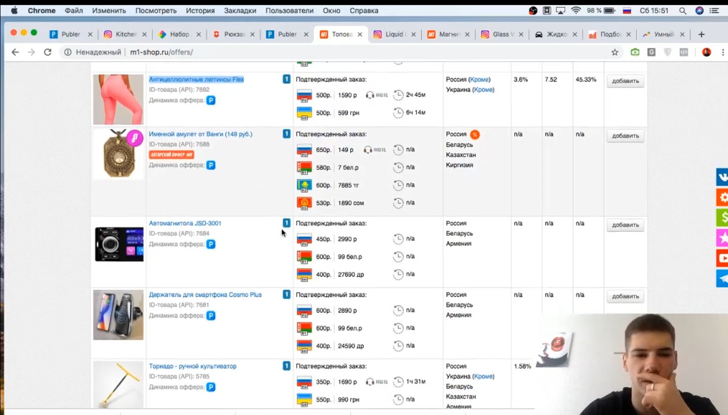Open Торнадо - ручной культиватор link

click(x=192, y=366)
